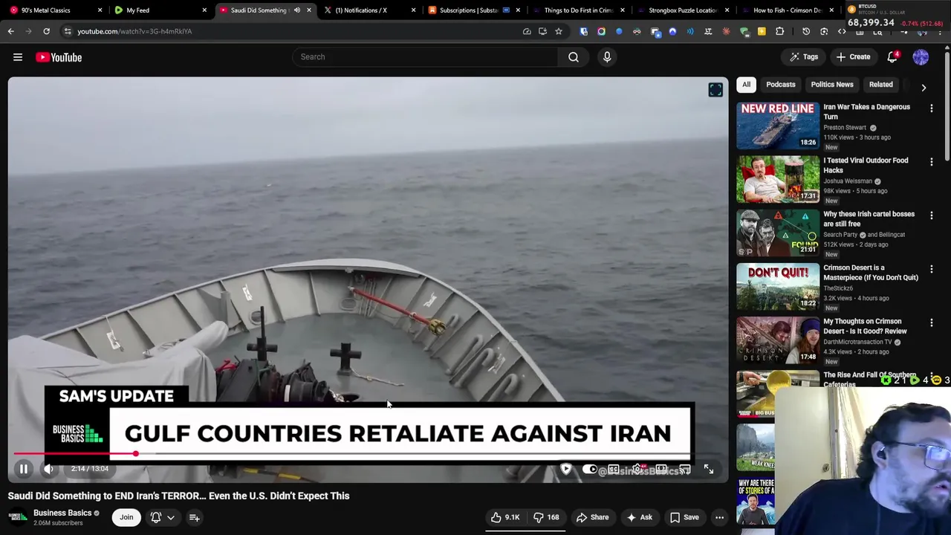Open the DON'T QUIT video thumbnail
Image resolution: width=951 pixels, height=535 pixels.
tap(778, 287)
